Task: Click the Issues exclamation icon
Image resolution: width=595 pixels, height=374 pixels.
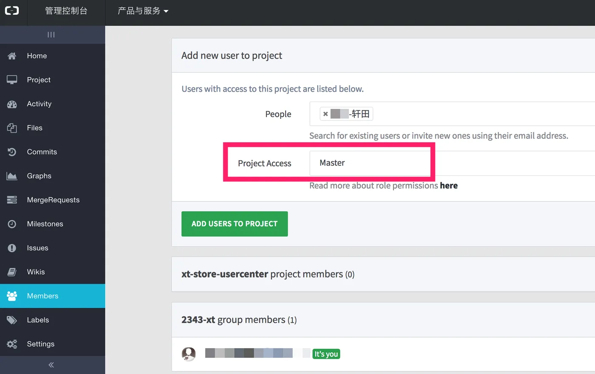Action: pos(12,248)
